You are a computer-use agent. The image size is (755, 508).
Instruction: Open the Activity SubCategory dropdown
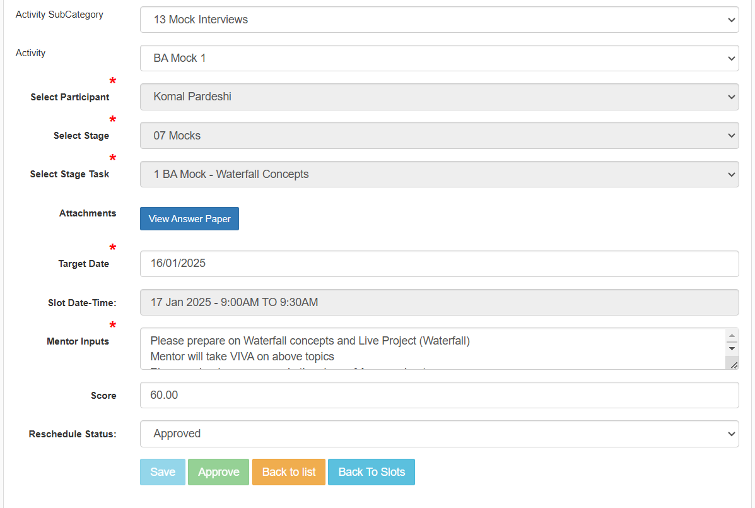pyautogui.click(x=438, y=20)
